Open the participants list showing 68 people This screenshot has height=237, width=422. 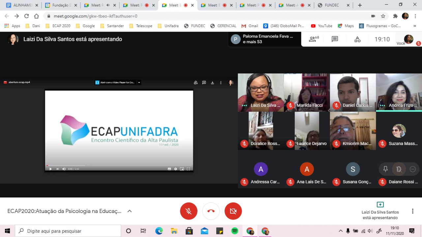pyautogui.click(x=314, y=39)
